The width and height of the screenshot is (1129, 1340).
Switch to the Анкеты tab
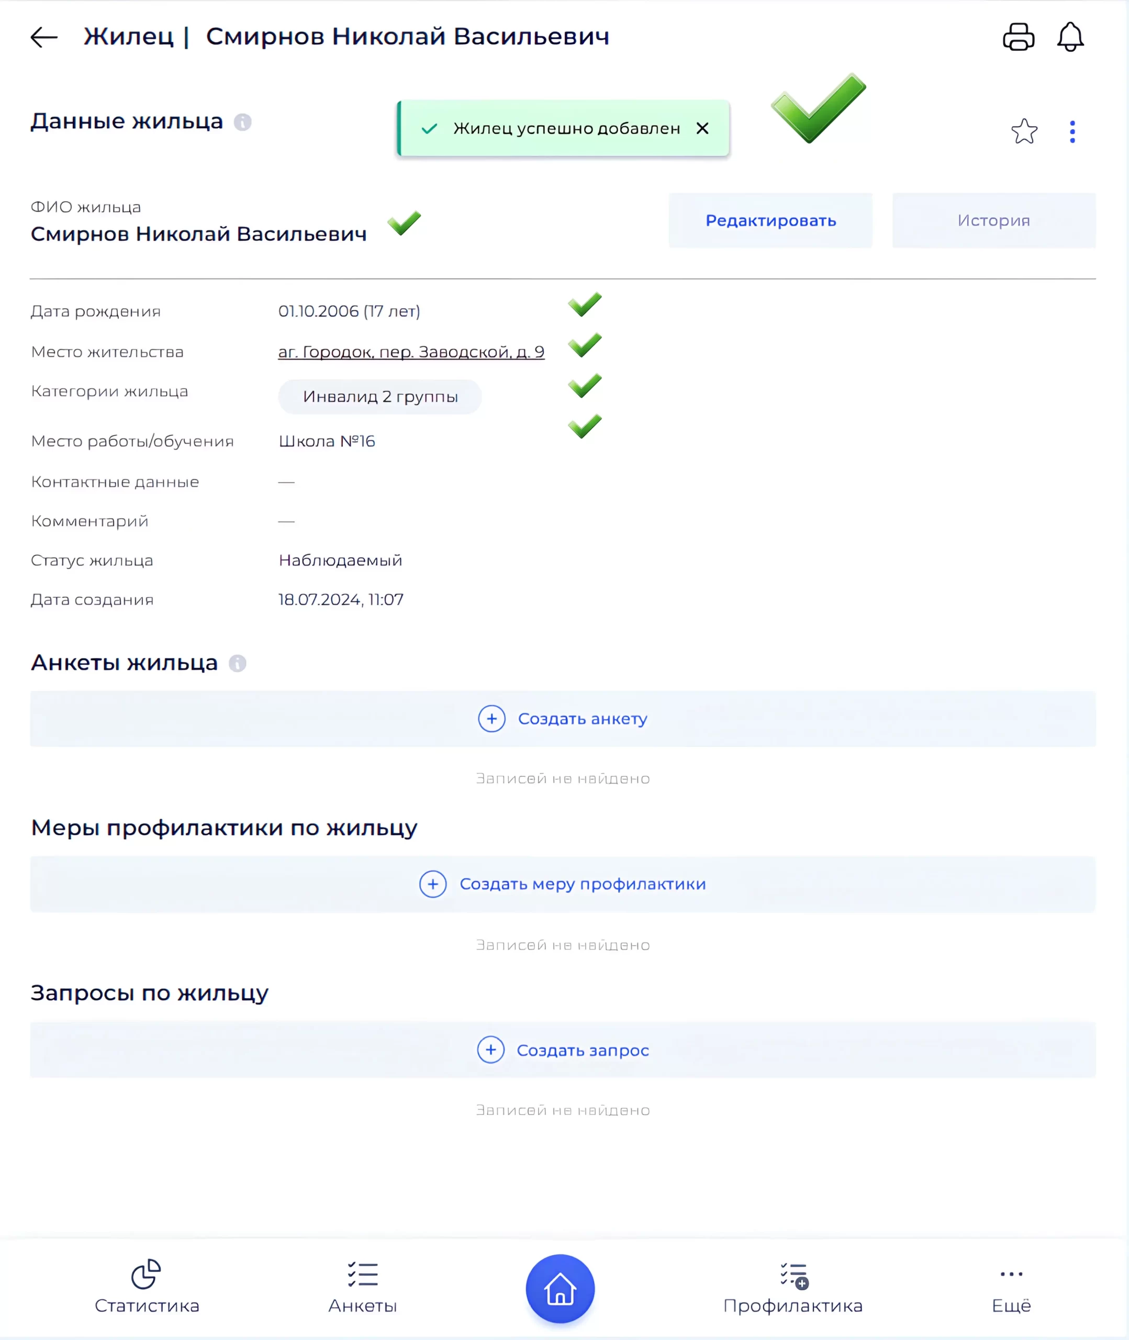click(x=362, y=1287)
